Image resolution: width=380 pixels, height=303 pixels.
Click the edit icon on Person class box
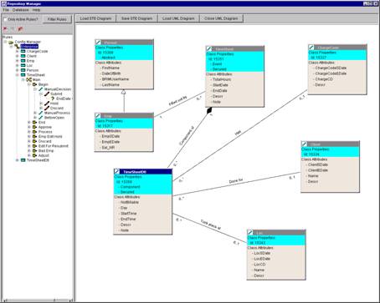[x=98, y=43]
